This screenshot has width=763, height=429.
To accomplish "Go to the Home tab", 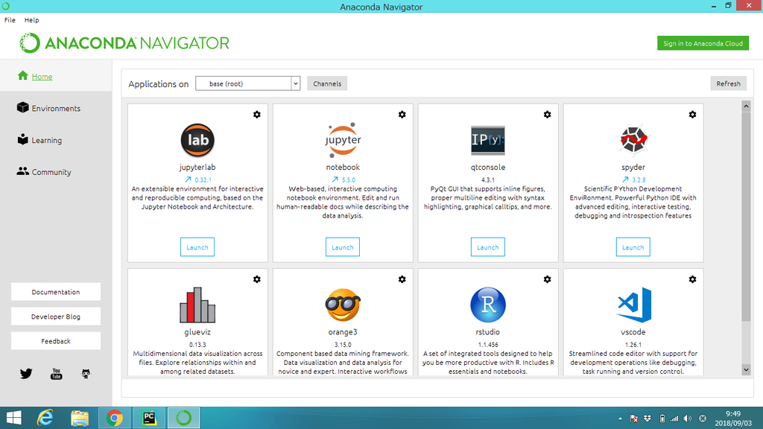I will pos(56,77).
